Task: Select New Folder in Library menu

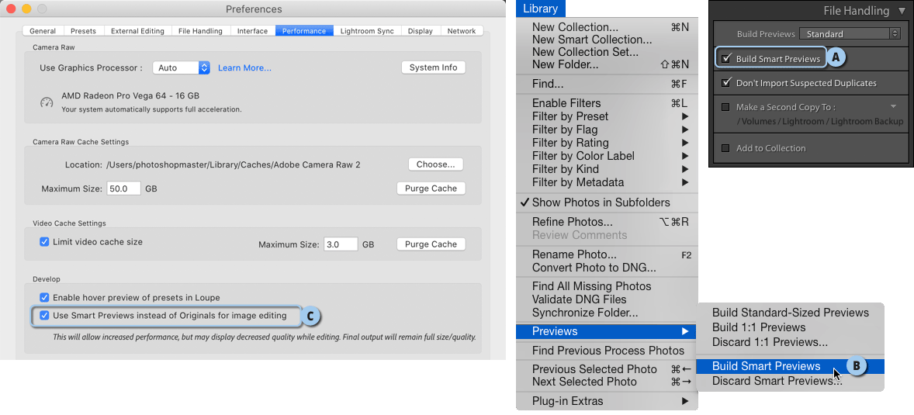Action: coord(607,64)
